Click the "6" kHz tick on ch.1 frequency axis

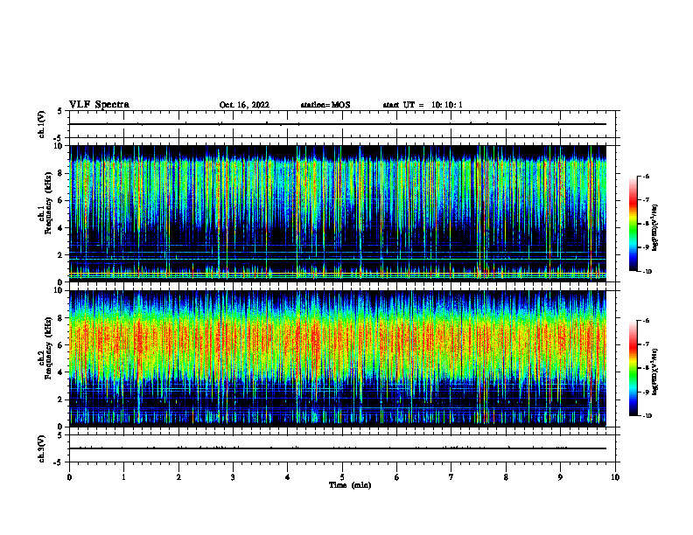(x=61, y=200)
